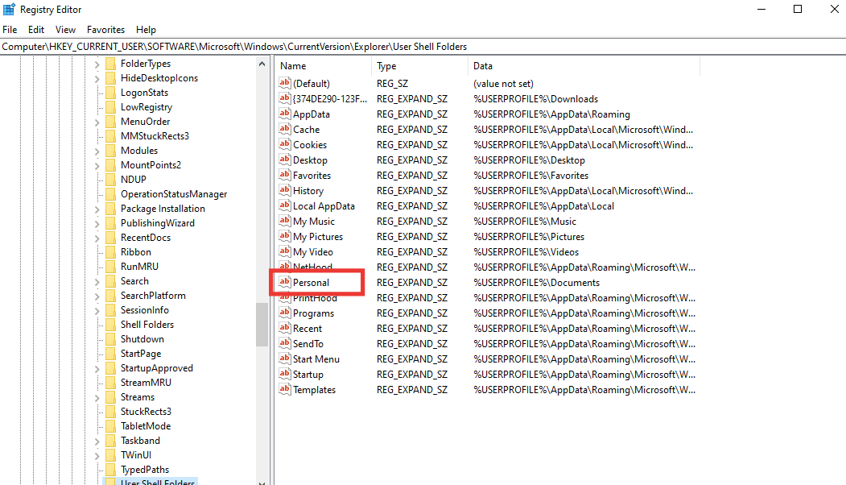Click tree pane scroll up arrow

click(x=262, y=64)
